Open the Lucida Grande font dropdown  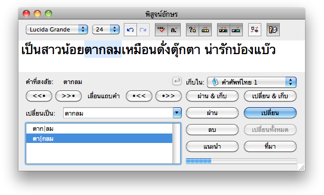(57, 29)
